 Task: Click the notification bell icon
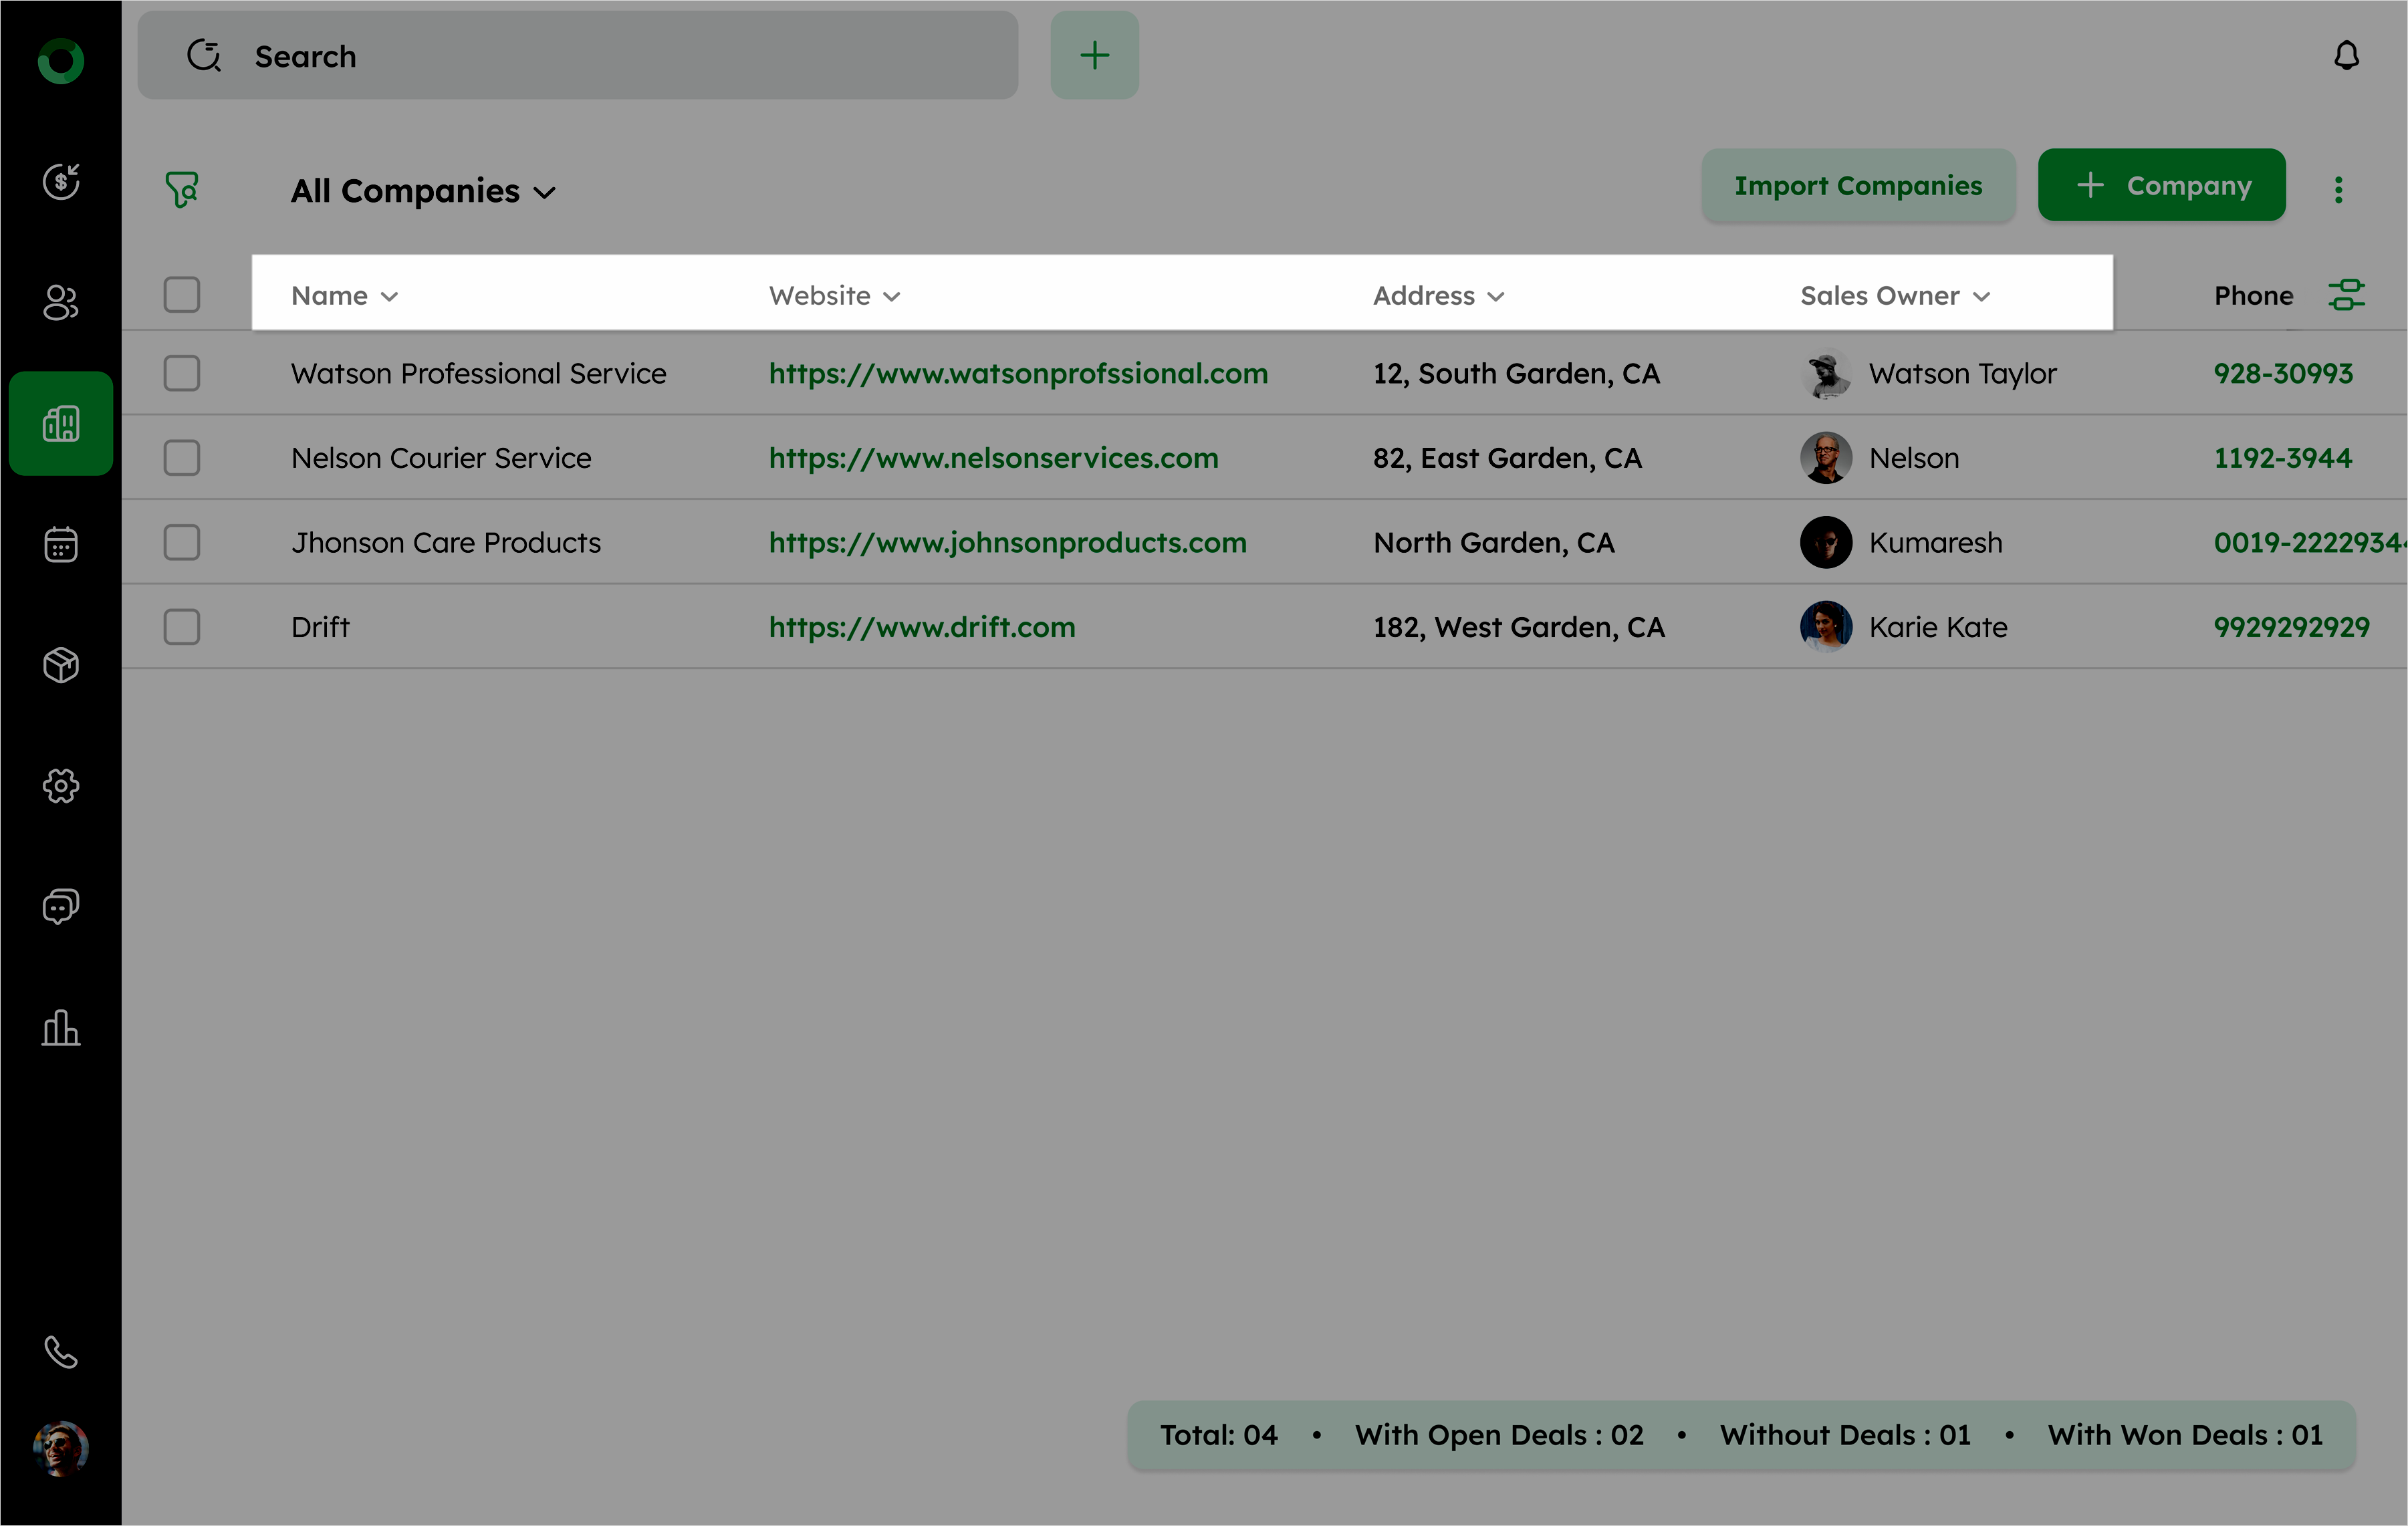[2346, 55]
